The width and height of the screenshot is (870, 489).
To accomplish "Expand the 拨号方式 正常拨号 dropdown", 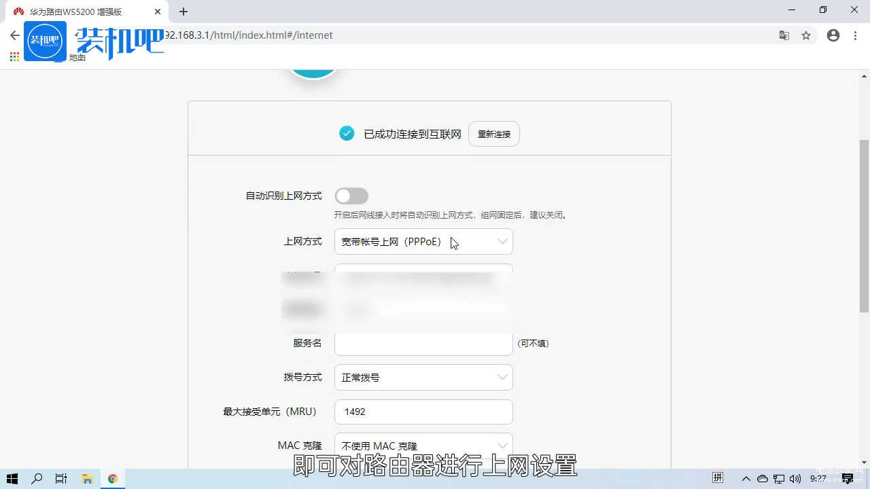I will coord(423,378).
